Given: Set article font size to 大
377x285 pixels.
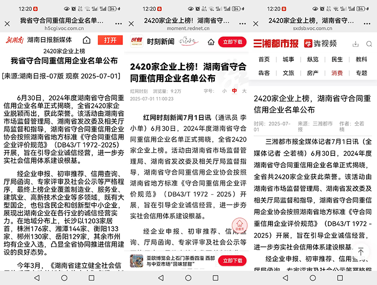Looking at the screenshot, I should [x=244, y=91].
